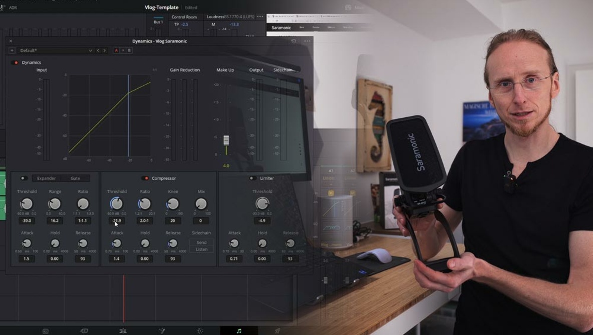This screenshot has width=593, height=335.
Task: Enable the Limiter toggle switch
Action: (x=252, y=178)
